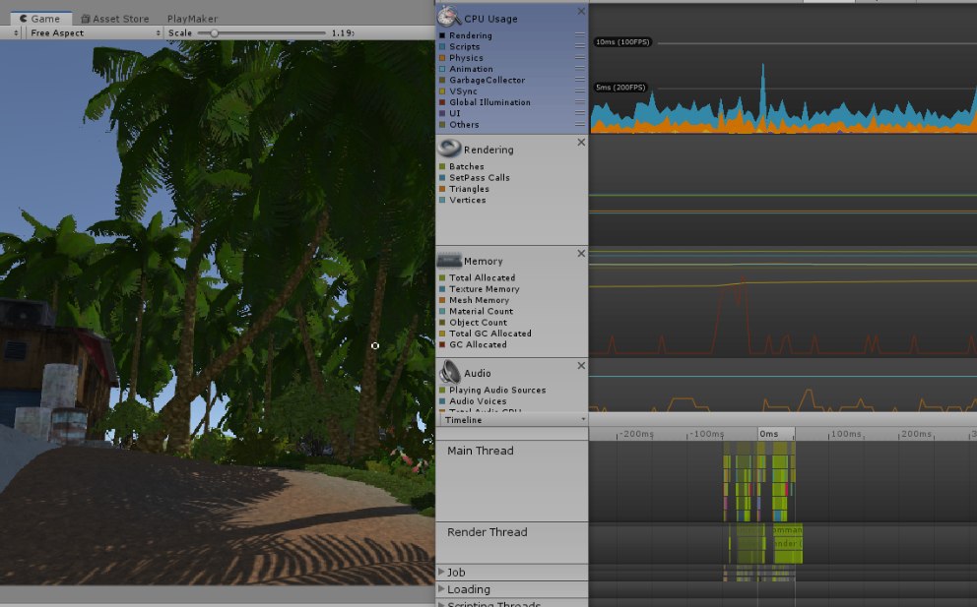Screen dimensions: 977x607
Task: Grab the Physics row reorder handle
Action: [580, 58]
